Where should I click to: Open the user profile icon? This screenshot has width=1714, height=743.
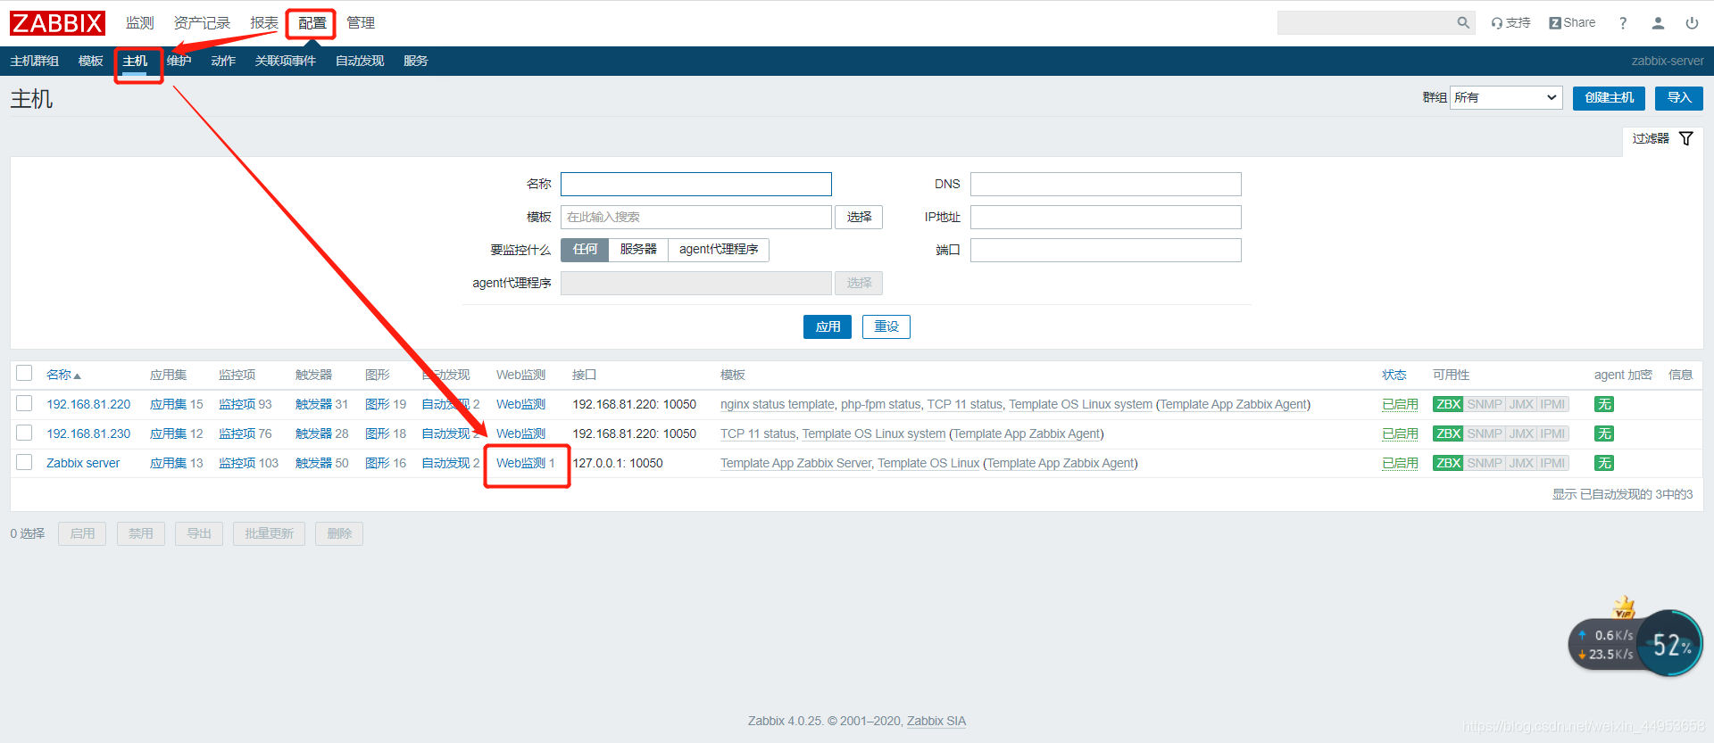[x=1658, y=23]
